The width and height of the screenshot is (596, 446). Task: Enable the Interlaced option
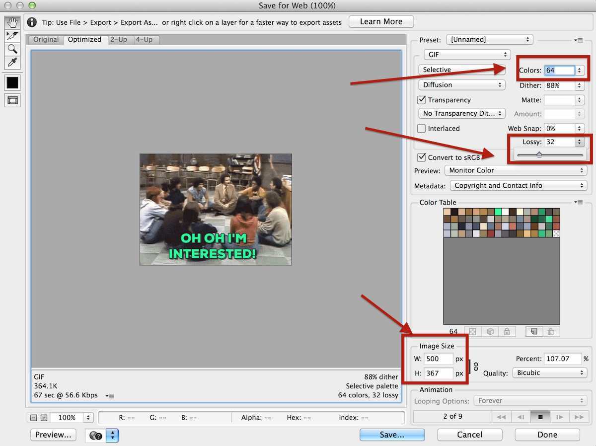(421, 128)
